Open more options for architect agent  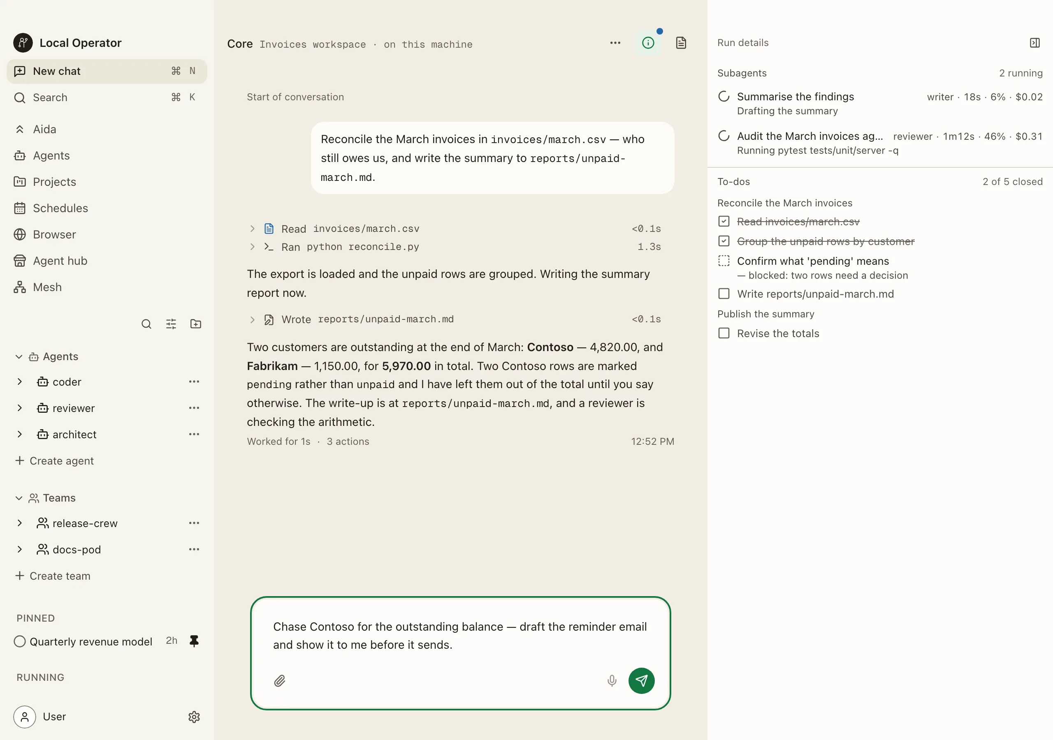click(195, 434)
